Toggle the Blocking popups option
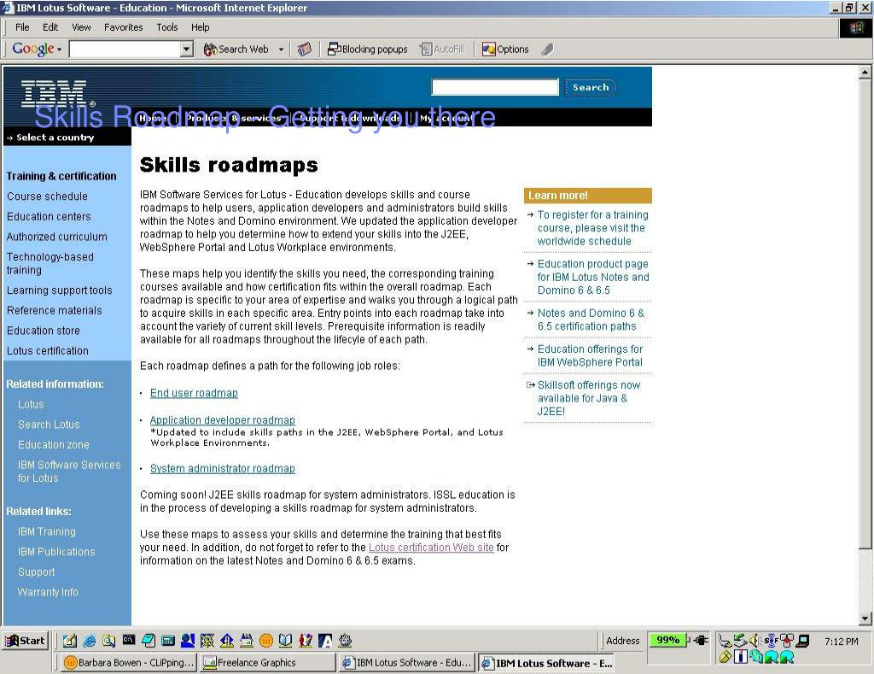The image size is (874, 674). 368,49
